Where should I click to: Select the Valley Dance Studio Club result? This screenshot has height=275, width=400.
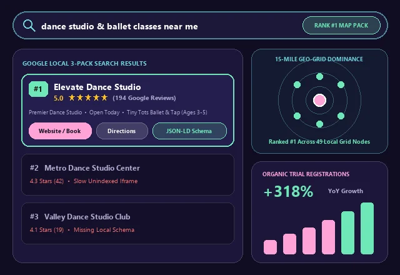coord(127,224)
